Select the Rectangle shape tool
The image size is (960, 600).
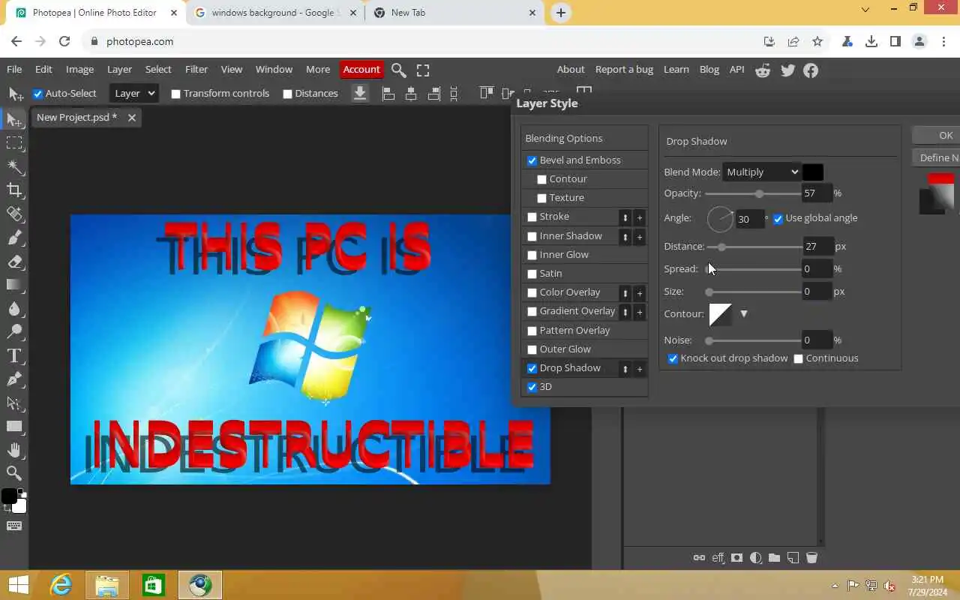(14, 426)
